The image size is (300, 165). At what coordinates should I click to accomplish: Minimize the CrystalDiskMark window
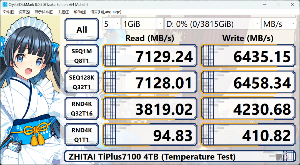pyautogui.click(x=265, y=4)
